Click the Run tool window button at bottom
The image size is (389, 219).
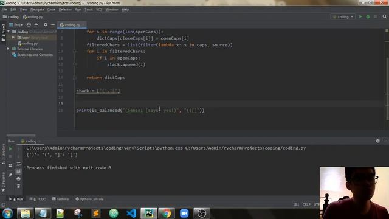tap(16, 199)
